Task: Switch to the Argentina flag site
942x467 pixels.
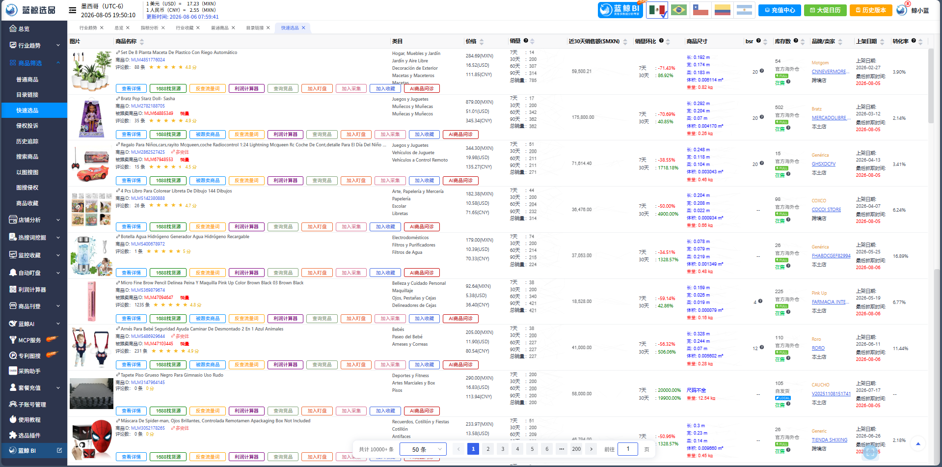Action: [x=744, y=10]
